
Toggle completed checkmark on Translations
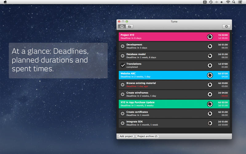(x=123, y=65)
